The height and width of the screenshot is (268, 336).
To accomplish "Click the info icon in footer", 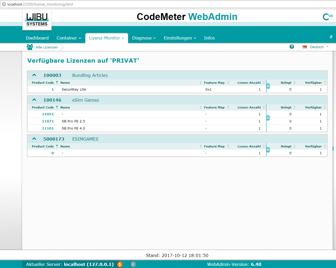I will point(133,264).
